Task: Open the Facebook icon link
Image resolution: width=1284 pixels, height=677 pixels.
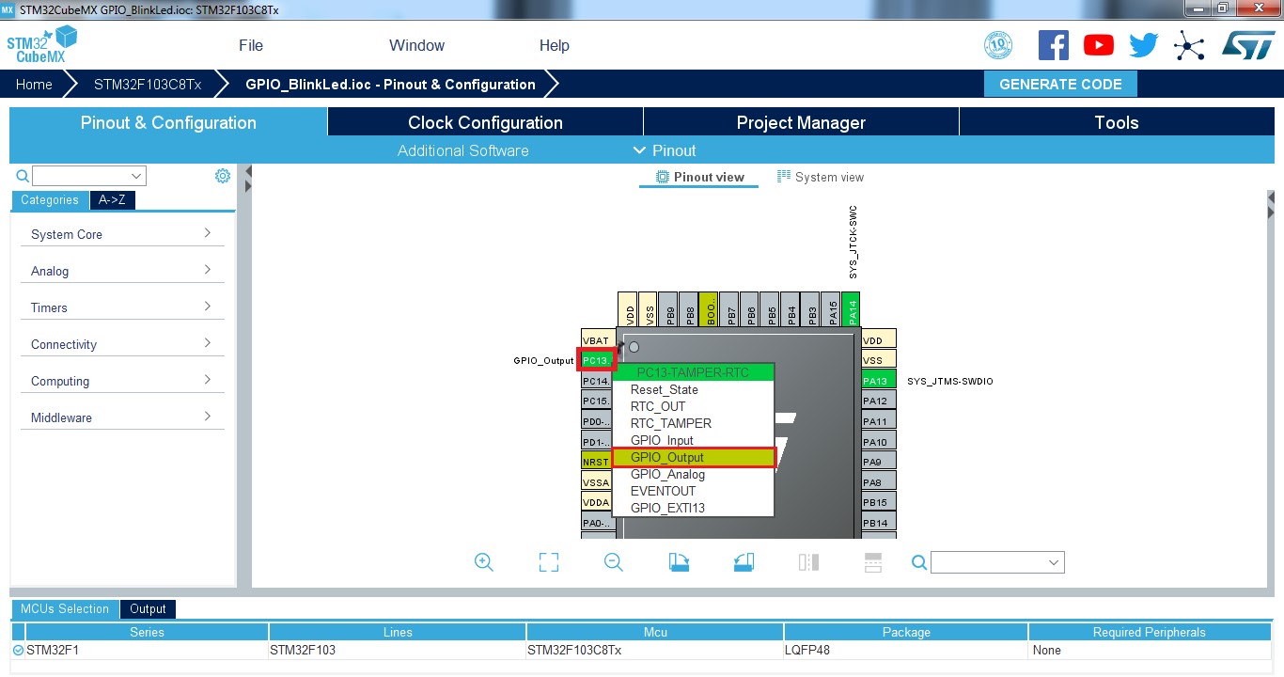Action: 1053,45
